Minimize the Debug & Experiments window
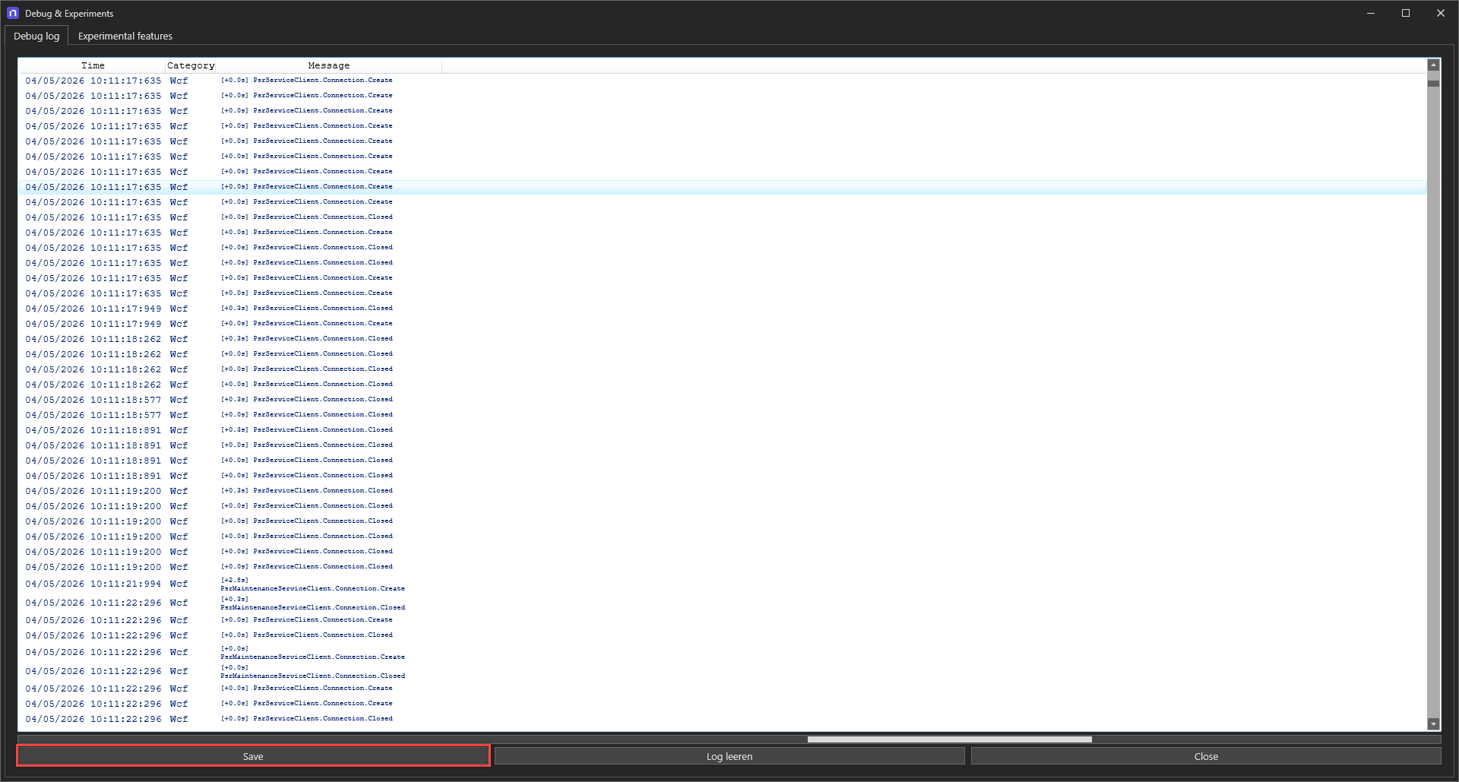 click(x=1371, y=13)
